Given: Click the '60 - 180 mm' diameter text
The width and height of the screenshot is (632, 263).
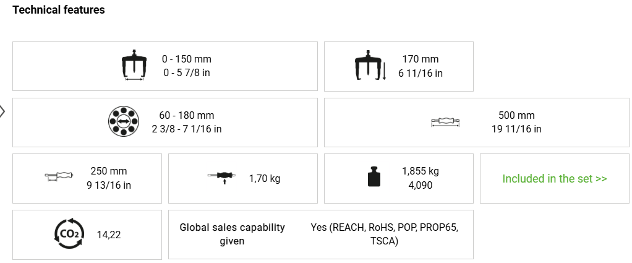Looking at the screenshot, I should (x=187, y=115).
